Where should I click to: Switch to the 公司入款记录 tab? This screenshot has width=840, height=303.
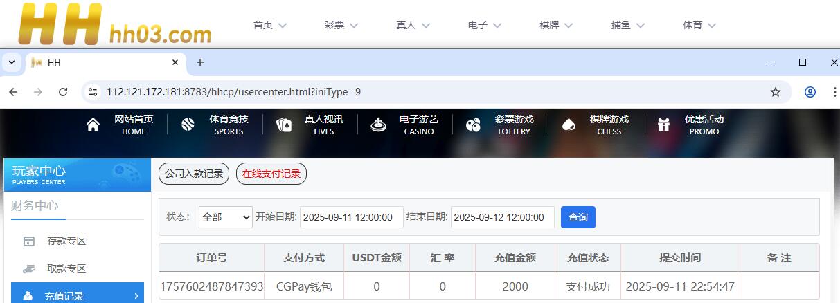(194, 174)
